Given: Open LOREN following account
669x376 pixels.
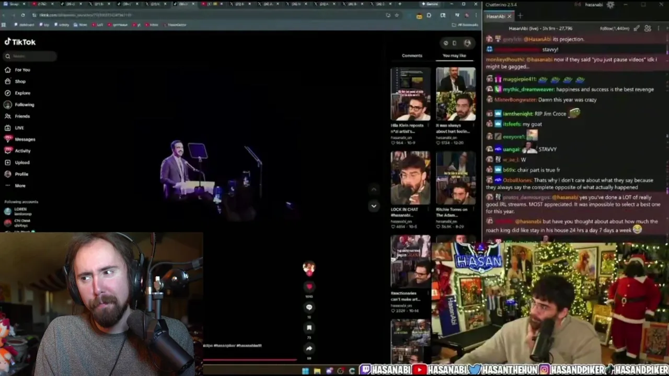Looking at the screenshot, I should click(x=19, y=211).
